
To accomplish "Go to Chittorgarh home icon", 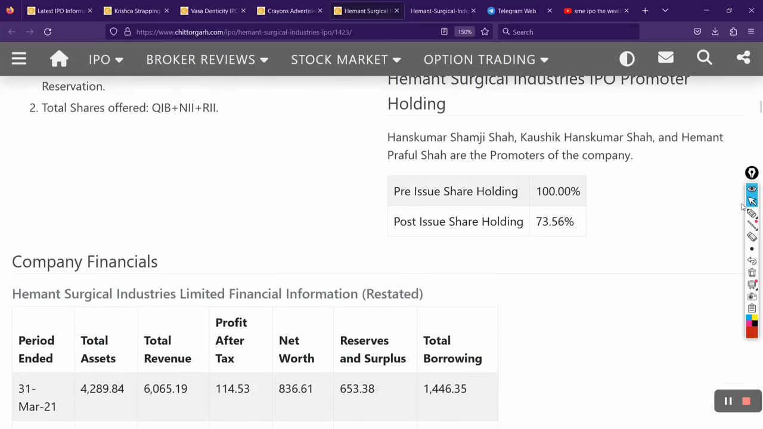I will [x=59, y=58].
